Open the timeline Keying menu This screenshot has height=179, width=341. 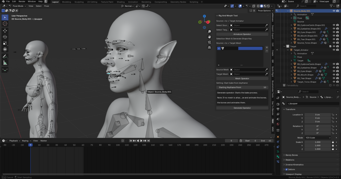coord(26,141)
